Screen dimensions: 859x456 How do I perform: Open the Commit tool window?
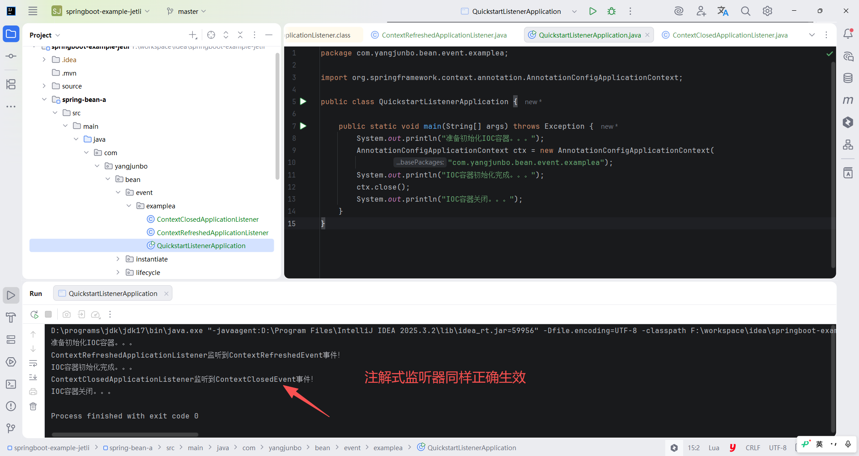pos(11,56)
